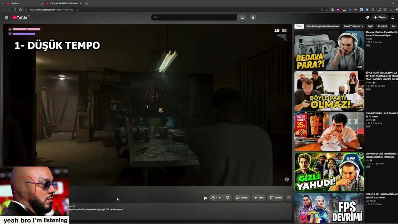Close the GTA 6 AKLIMI ALDI tab

(81, 3)
